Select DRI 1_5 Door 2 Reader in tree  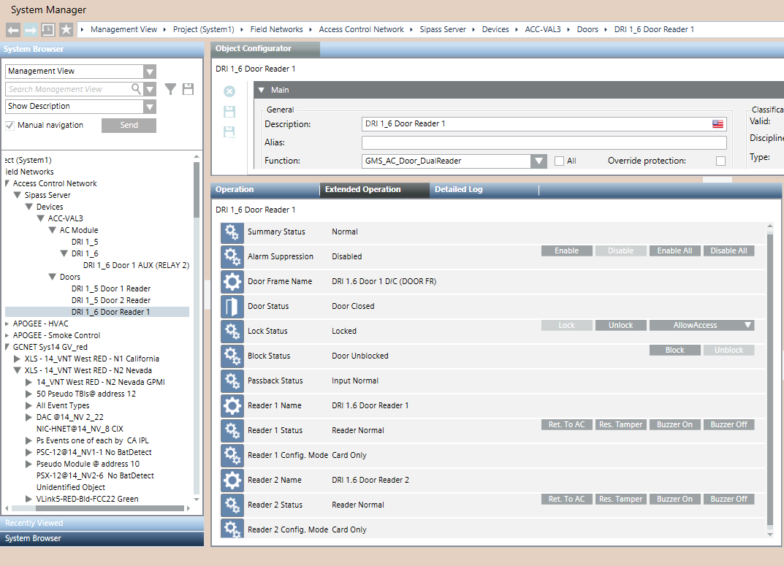[111, 299]
